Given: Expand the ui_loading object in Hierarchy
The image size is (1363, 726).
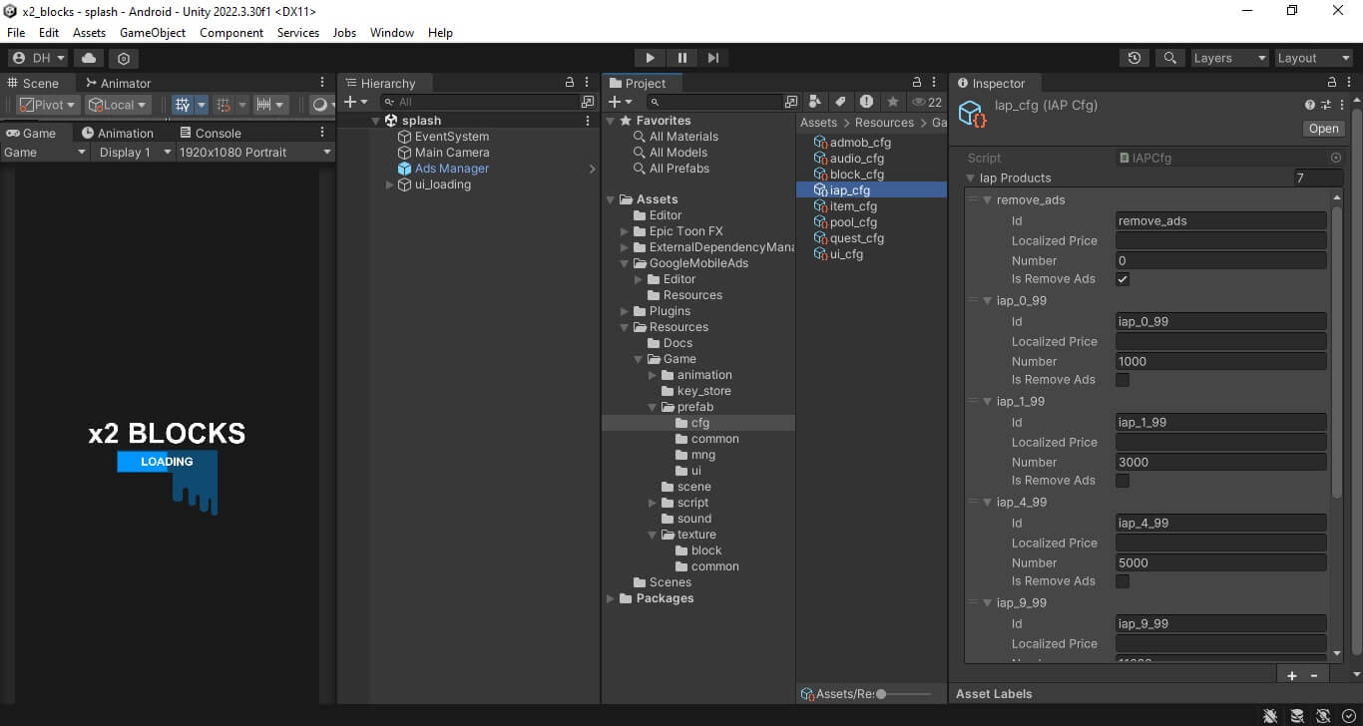Looking at the screenshot, I should [390, 184].
